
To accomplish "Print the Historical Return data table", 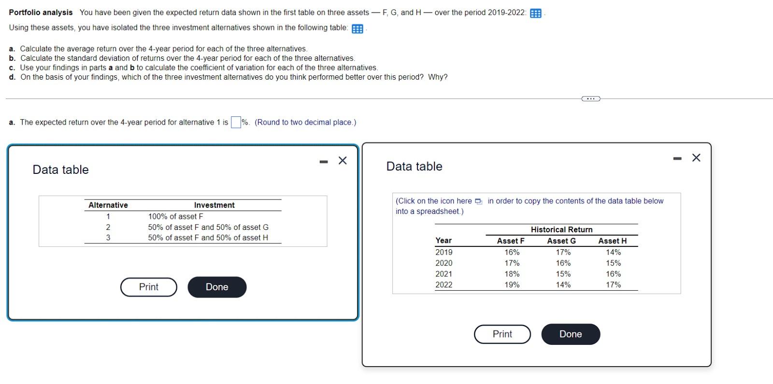I will pos(502,334).
